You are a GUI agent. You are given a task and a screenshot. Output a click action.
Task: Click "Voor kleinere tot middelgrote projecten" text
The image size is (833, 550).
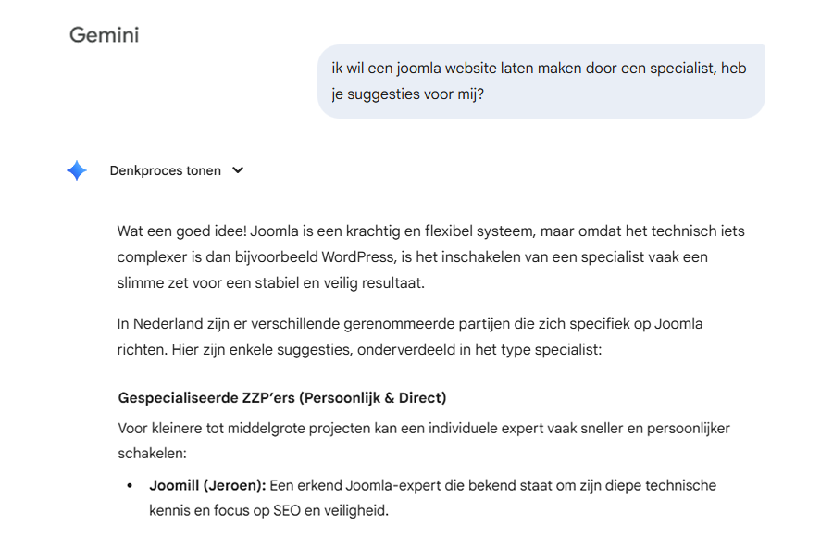click(242, 429)
